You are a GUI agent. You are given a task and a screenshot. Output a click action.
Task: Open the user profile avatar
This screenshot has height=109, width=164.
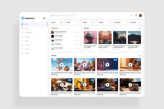(x=140, y=15)
